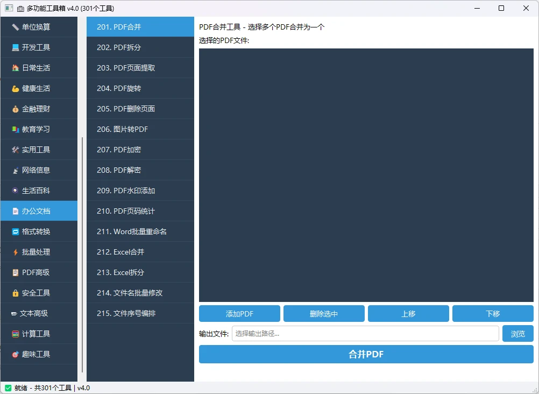This screenshot has height=394, width=539.
Task: Click the document icon beside 办公文档
Action: (x=15, y=211)
